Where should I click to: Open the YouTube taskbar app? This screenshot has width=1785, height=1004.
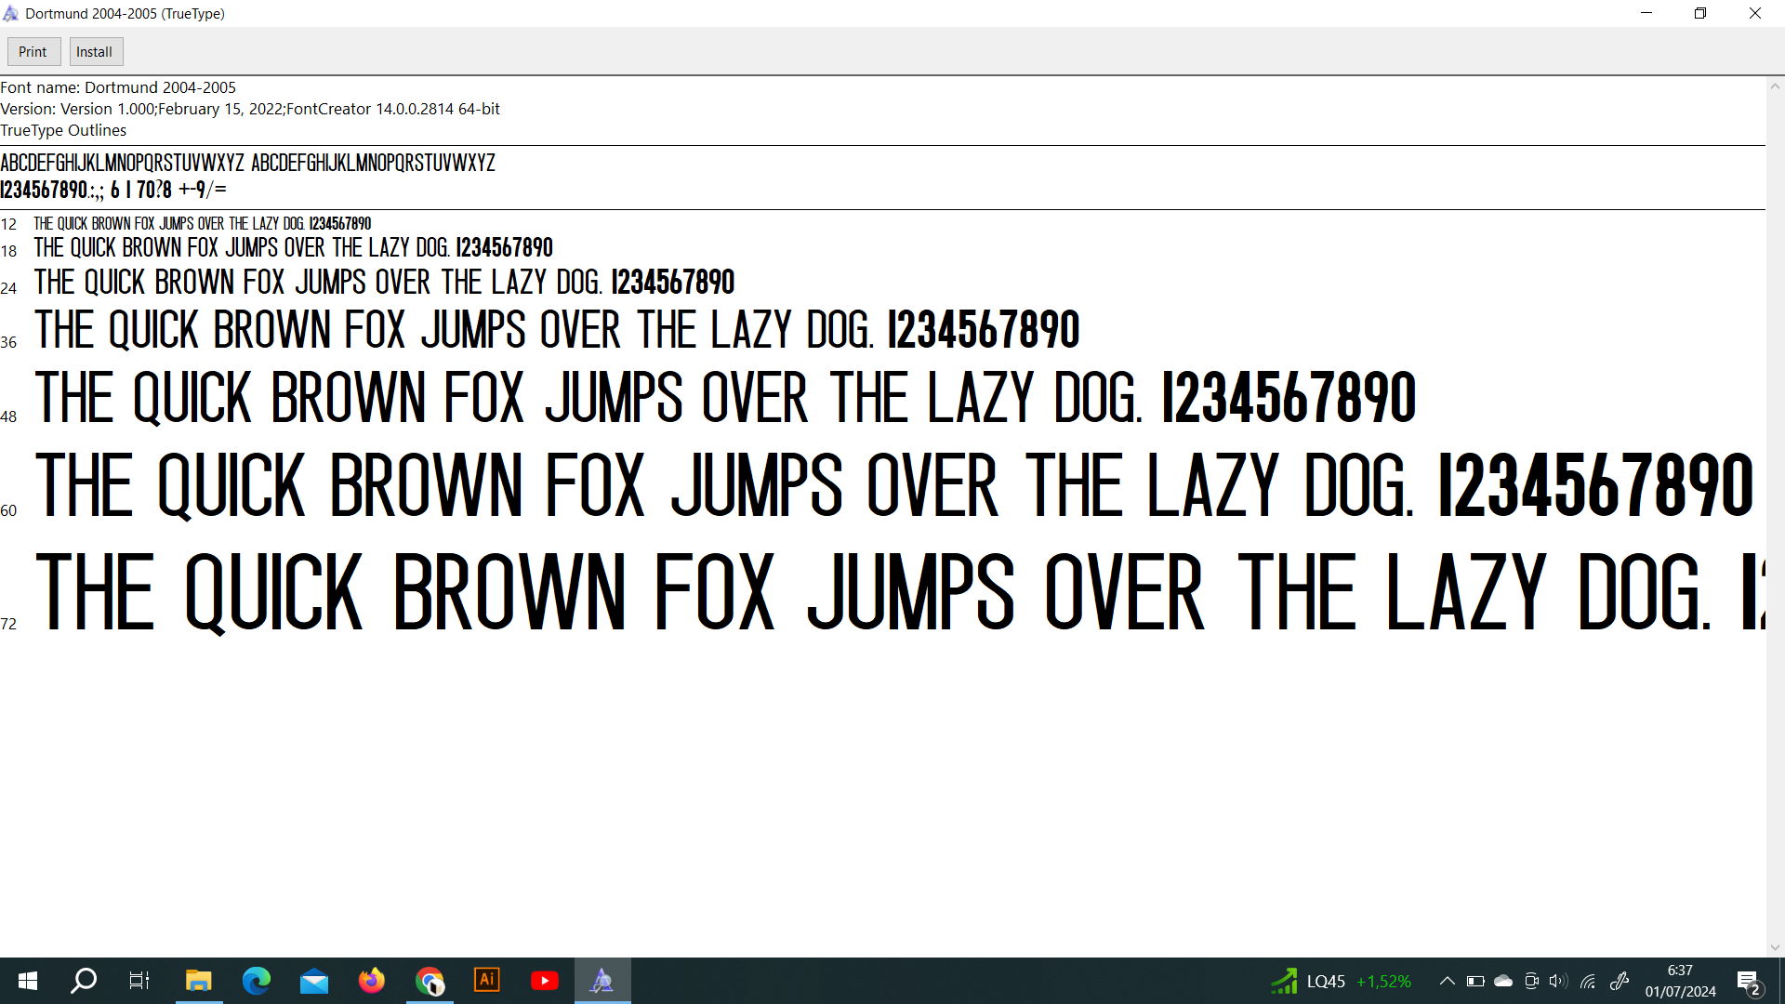[x=545, y=981]
